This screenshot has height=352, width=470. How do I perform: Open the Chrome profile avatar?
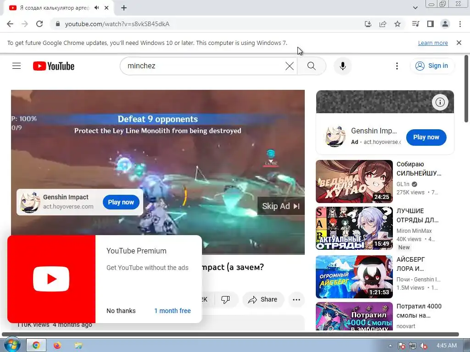pos(445,24)
